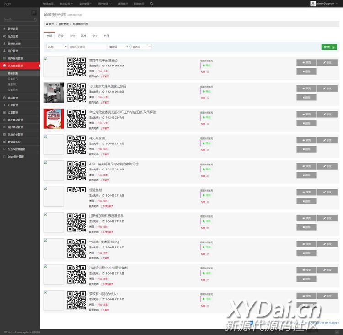Delete 震撼开场年会邀请函 using the × 删除 button
This screenshot has height=335, width=343.
[x=306, y=71]
